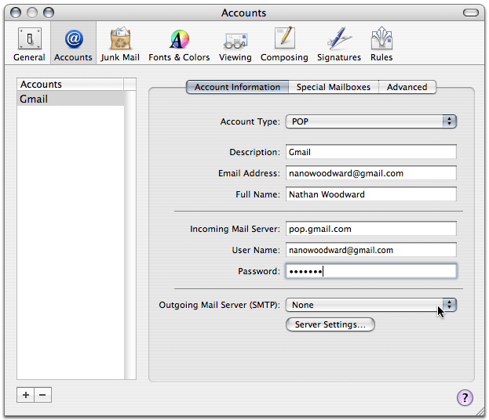The width and height of the screenshot is (489, 420).
Task: Open the Signatures preferences
Action: 339,44
